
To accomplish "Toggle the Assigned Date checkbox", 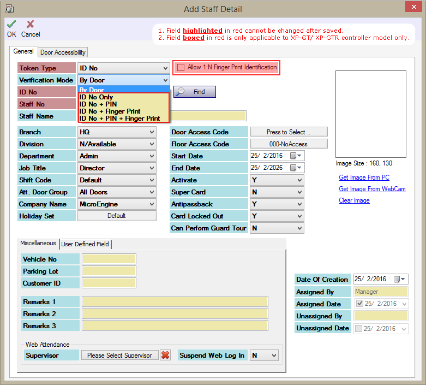I will (x=359, y=304).
